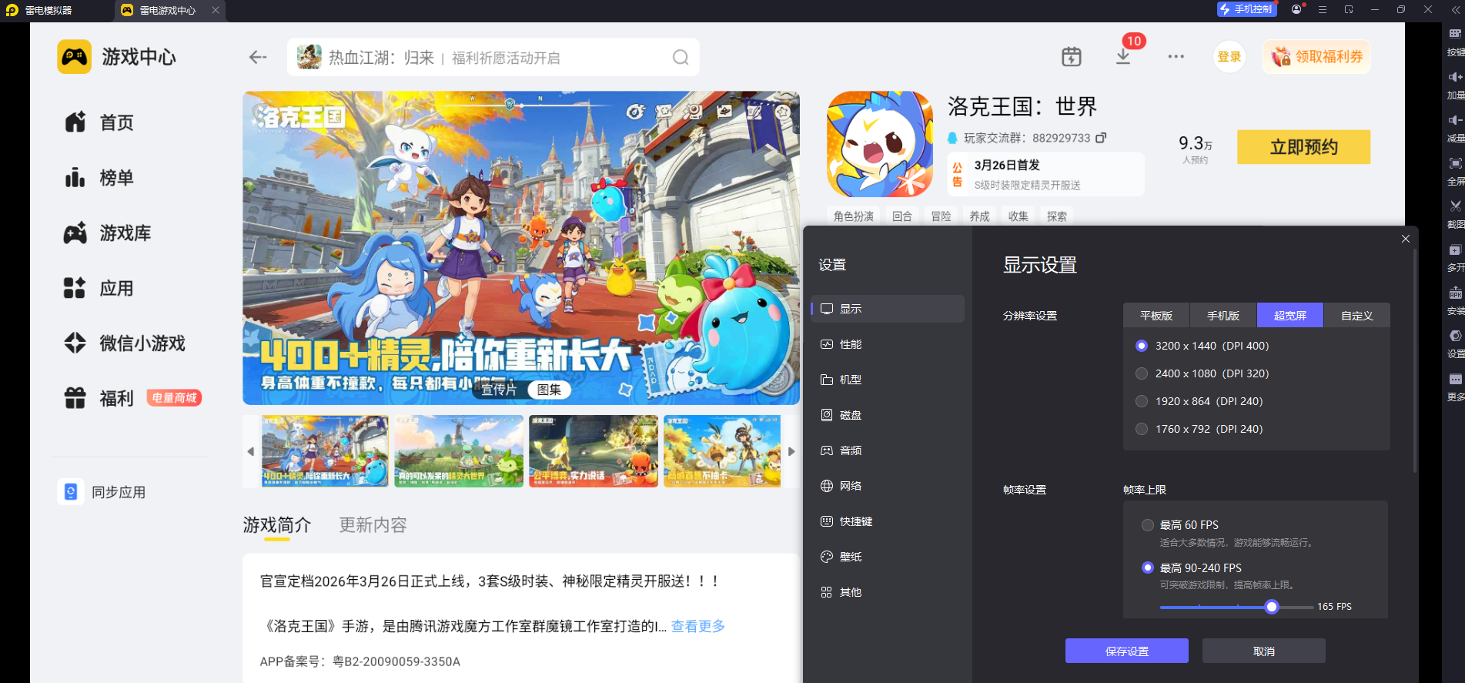The height and width of the screenshot is (683, 1465).
Task: Open the downloads icon with badge 10
Action: [1123, 56]
